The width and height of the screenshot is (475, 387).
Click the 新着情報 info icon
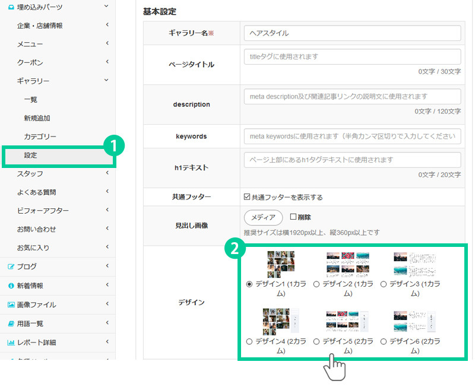[x=11, y=286]
